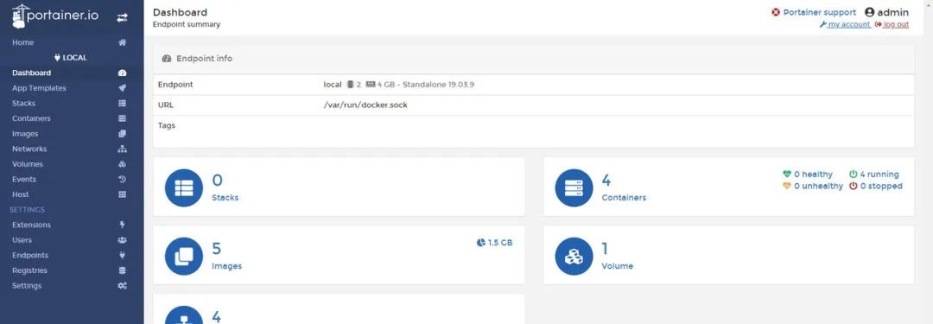This screenshot has height=324, width=933.
Task: Open Registries under Settings
Action: (x=72, y=270)
